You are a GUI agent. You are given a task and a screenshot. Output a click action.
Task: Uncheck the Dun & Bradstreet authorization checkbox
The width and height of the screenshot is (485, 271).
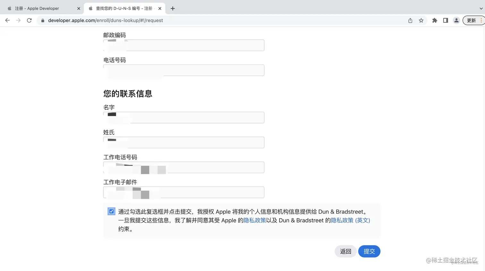(111, 211)
